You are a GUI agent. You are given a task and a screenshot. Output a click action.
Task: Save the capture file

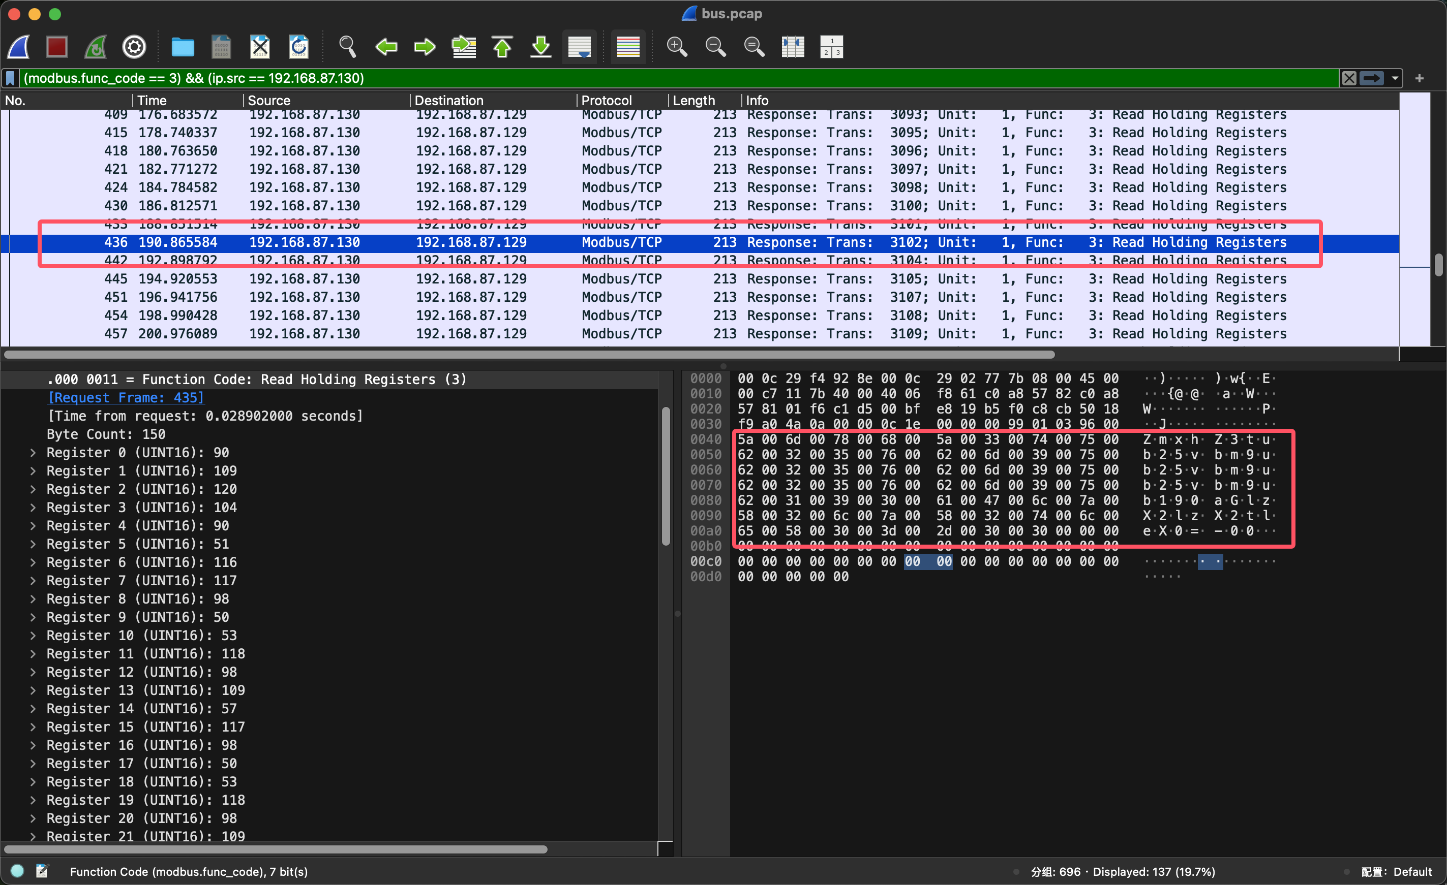coord(221,47)
